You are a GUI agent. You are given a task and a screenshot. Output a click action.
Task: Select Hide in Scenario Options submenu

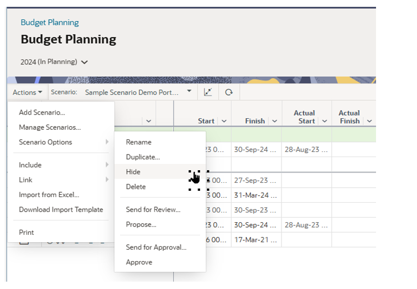point(133,172)
